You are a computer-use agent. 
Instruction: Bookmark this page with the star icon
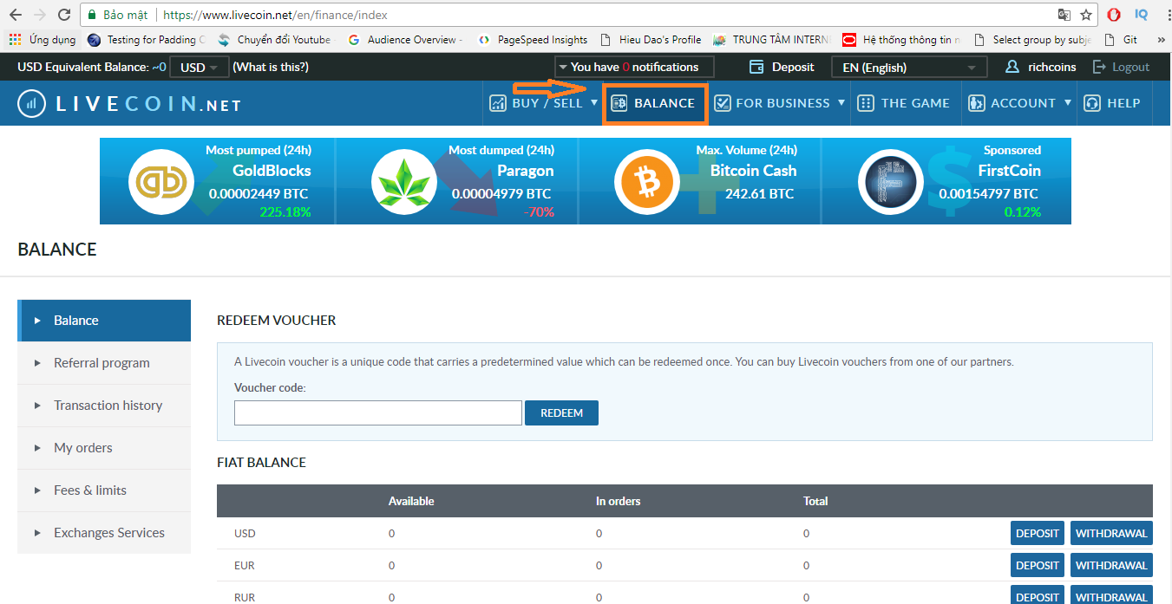point(1086,15)
